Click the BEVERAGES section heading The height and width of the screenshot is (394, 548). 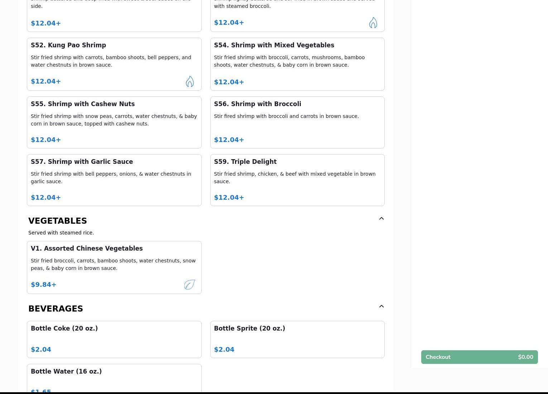tap(56, 309)
